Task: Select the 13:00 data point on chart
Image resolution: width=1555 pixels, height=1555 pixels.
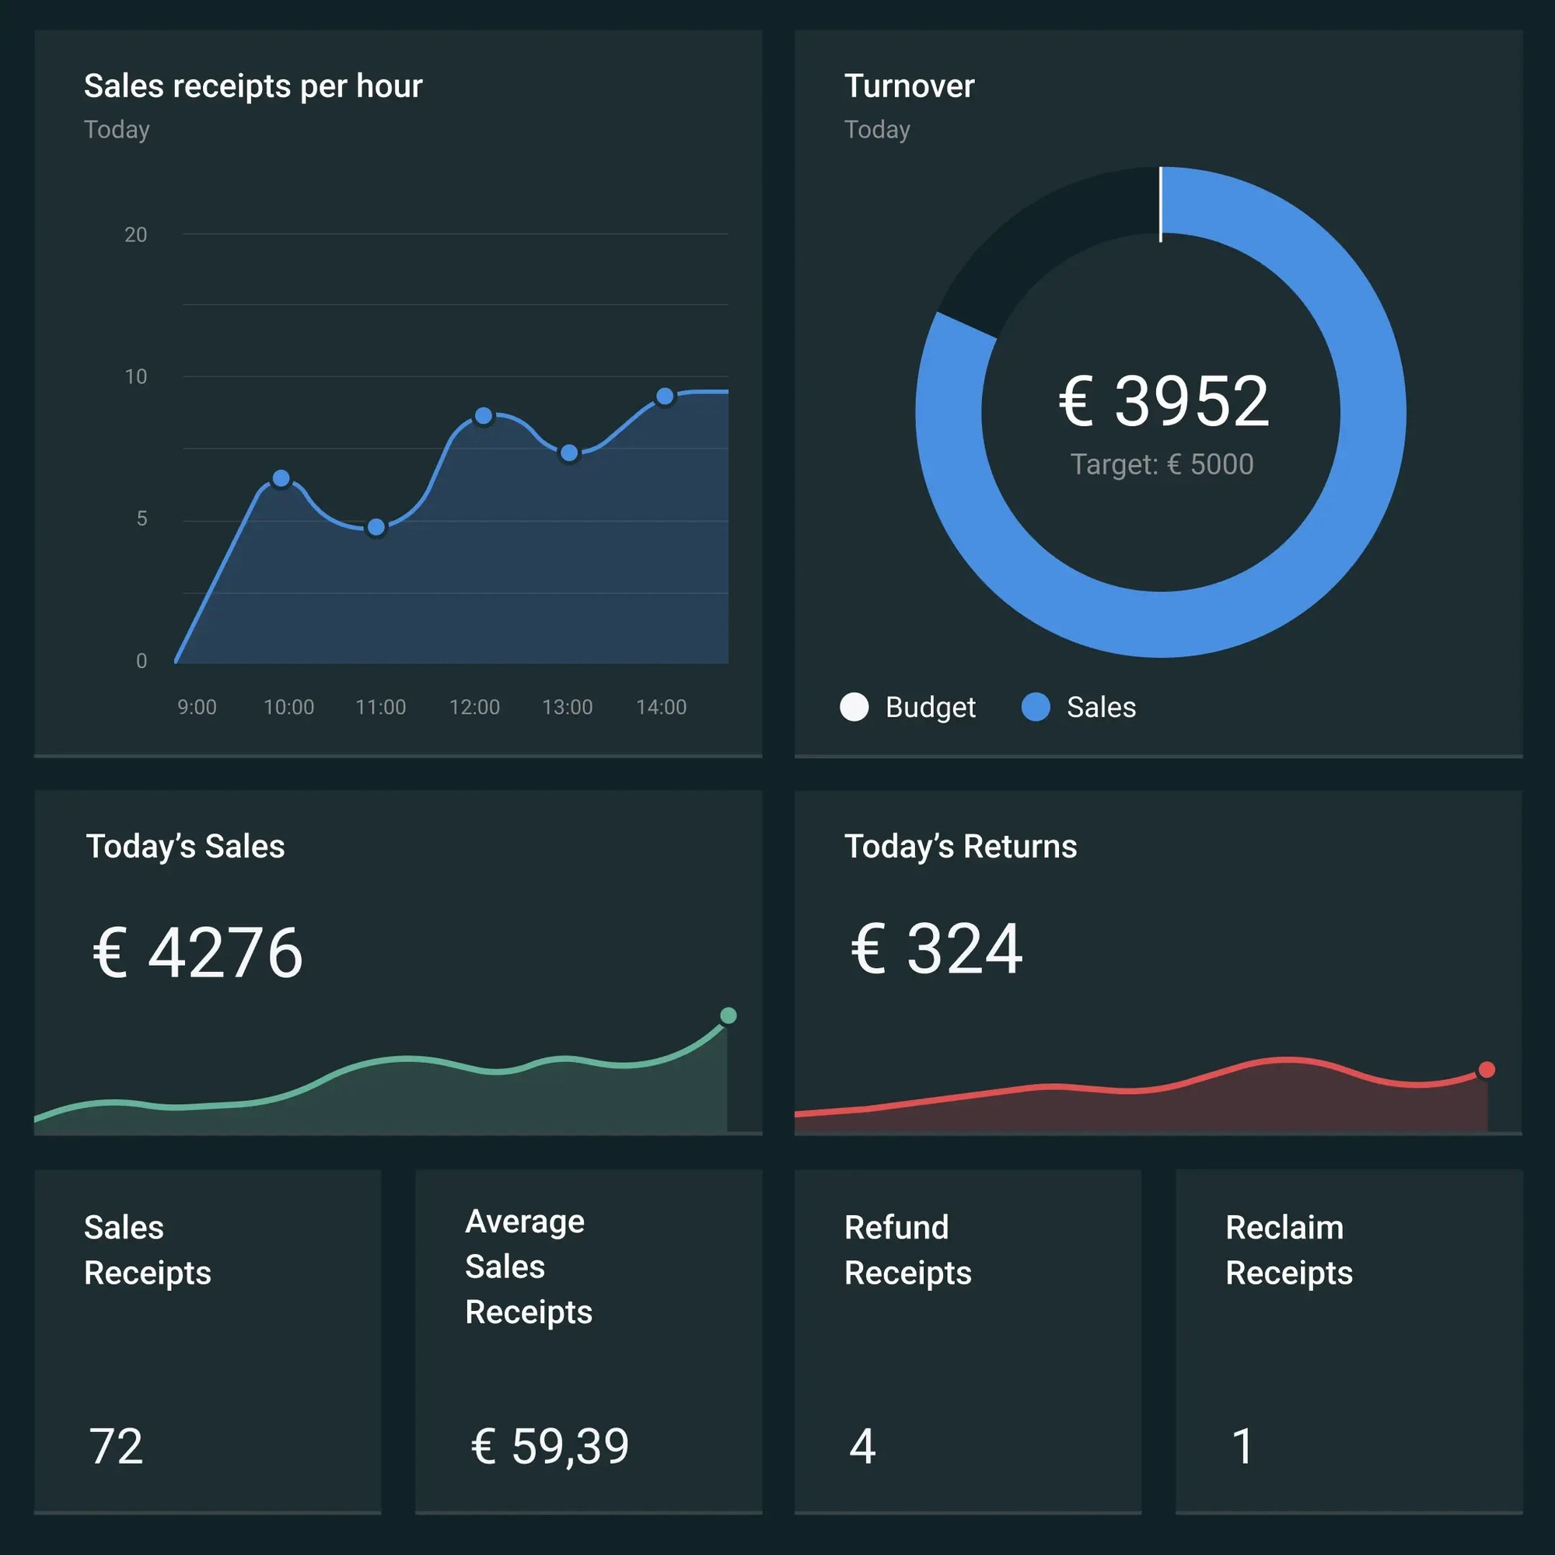Action: coord(569,453)
